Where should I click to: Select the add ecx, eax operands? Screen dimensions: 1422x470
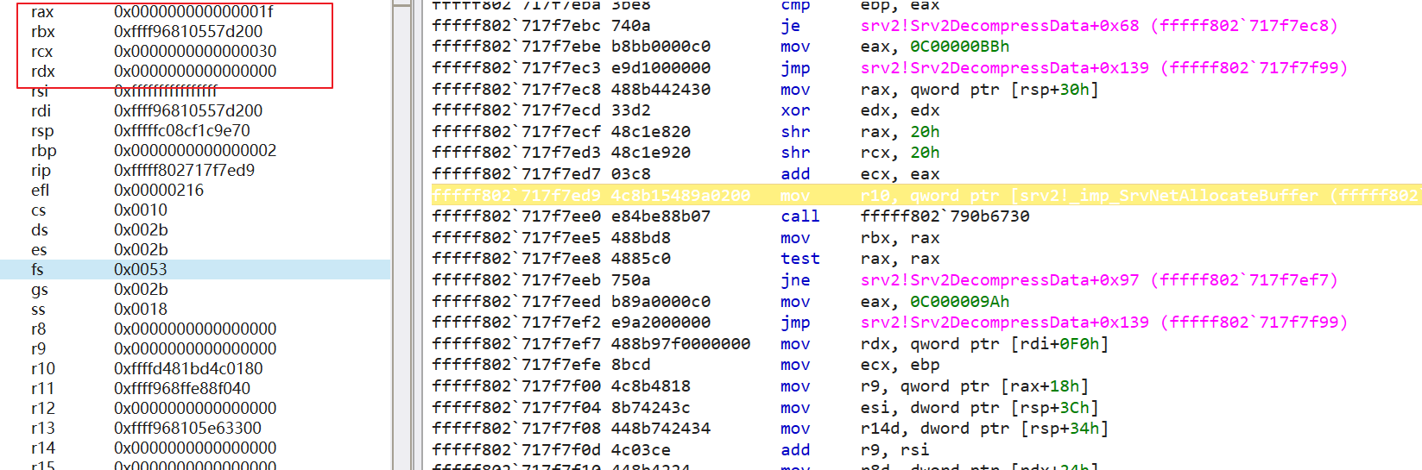901,174
